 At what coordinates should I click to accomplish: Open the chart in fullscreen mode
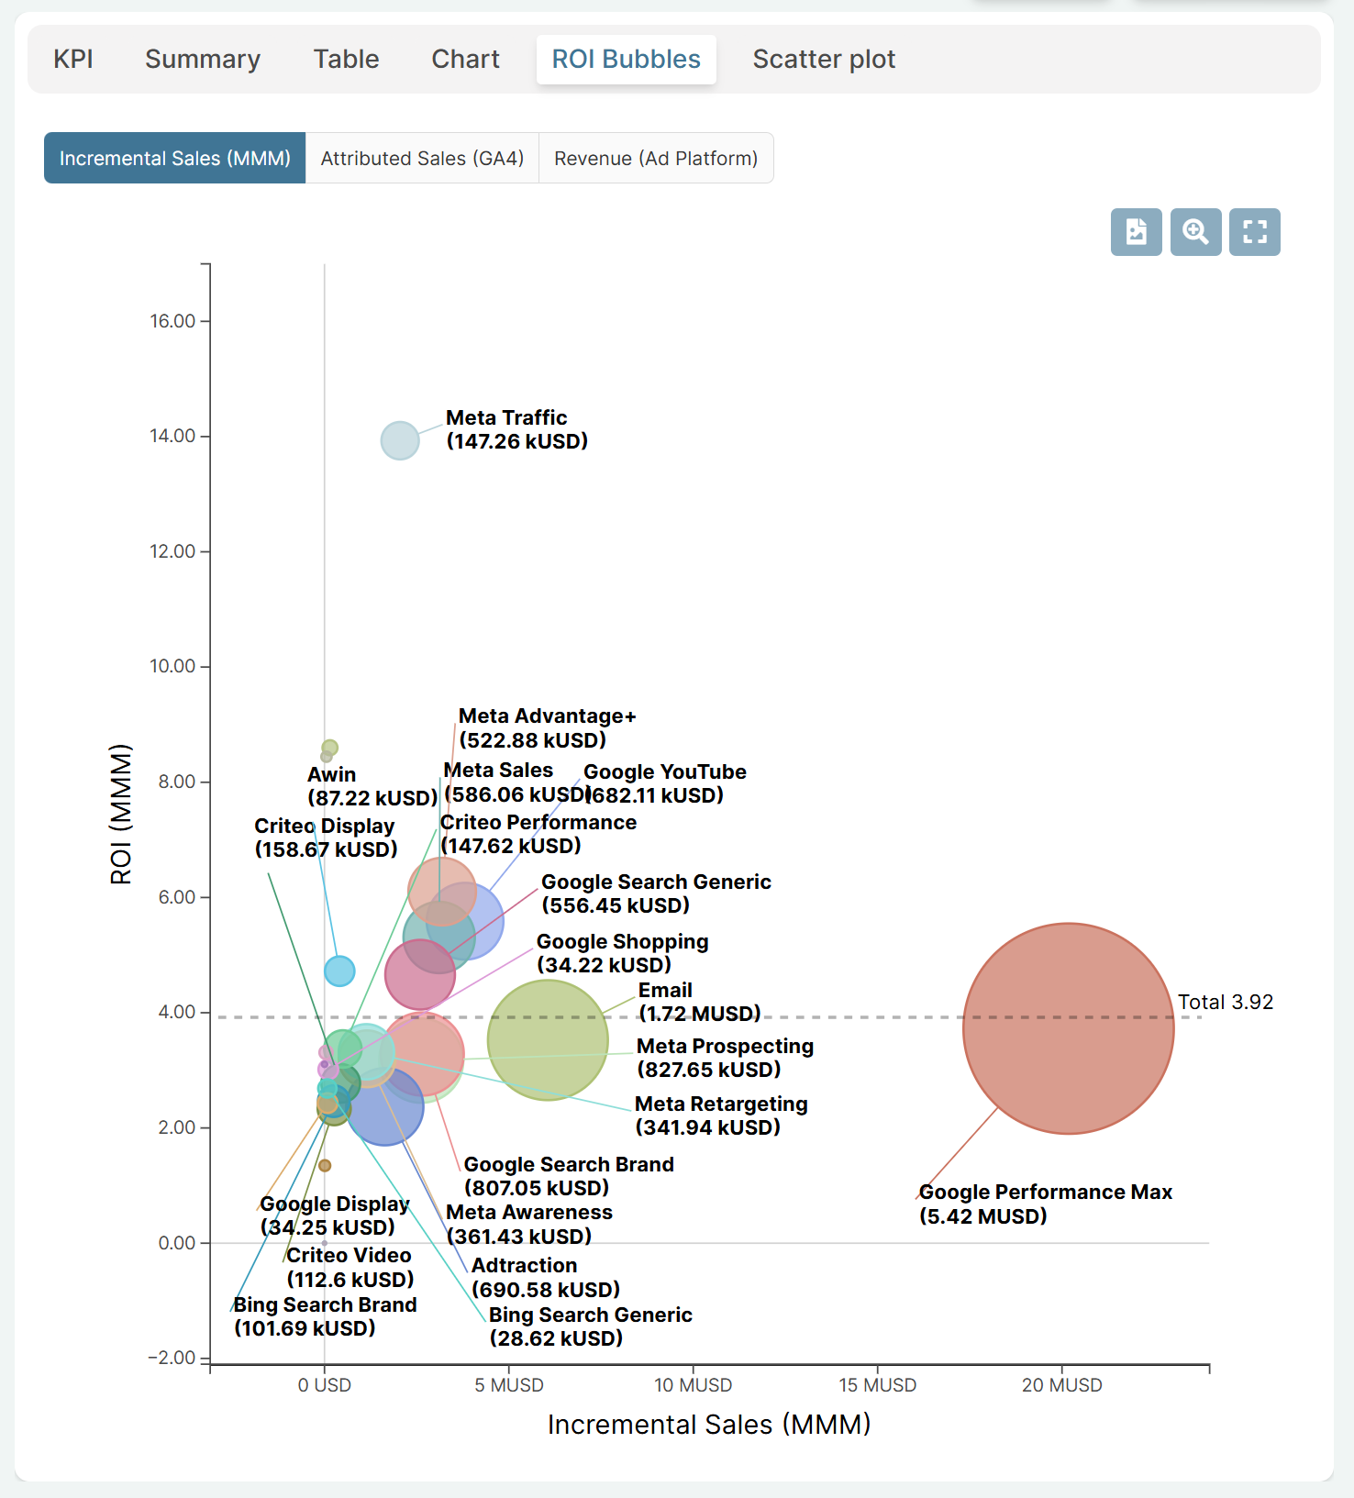tap(1254, 232)
